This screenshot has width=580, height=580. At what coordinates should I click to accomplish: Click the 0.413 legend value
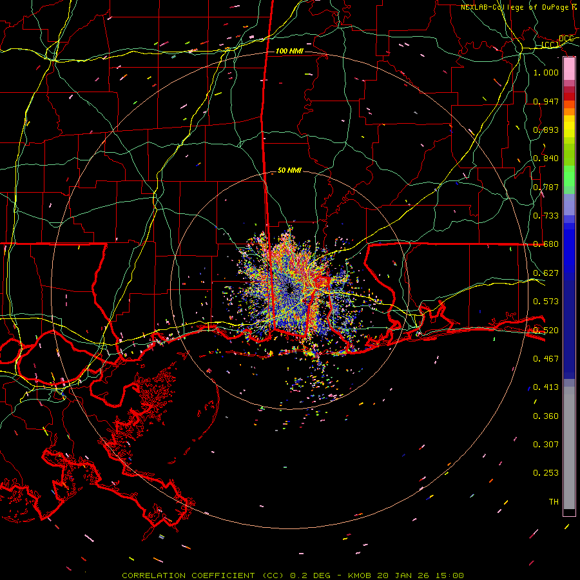pos(546,387)
